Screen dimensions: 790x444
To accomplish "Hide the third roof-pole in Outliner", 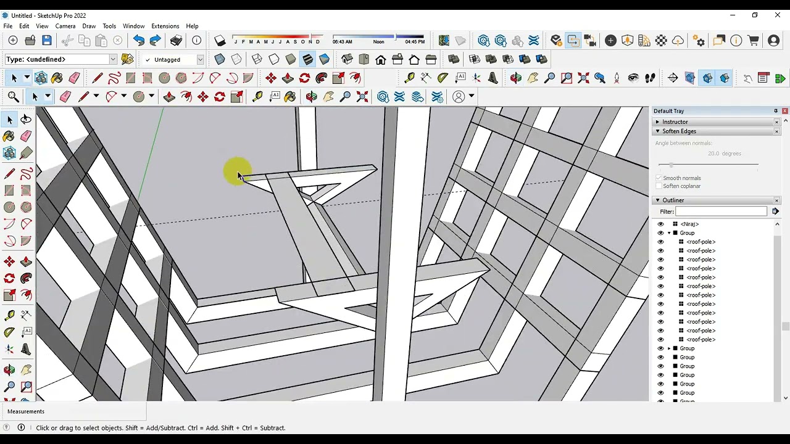I will coord(660,260).
